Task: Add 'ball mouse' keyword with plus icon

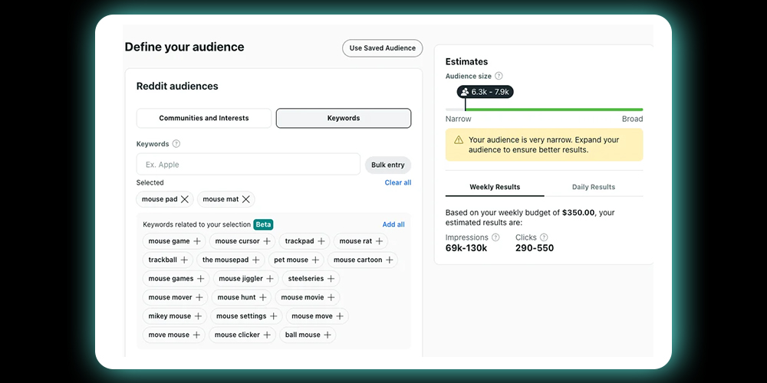Action: pos(328,335)
